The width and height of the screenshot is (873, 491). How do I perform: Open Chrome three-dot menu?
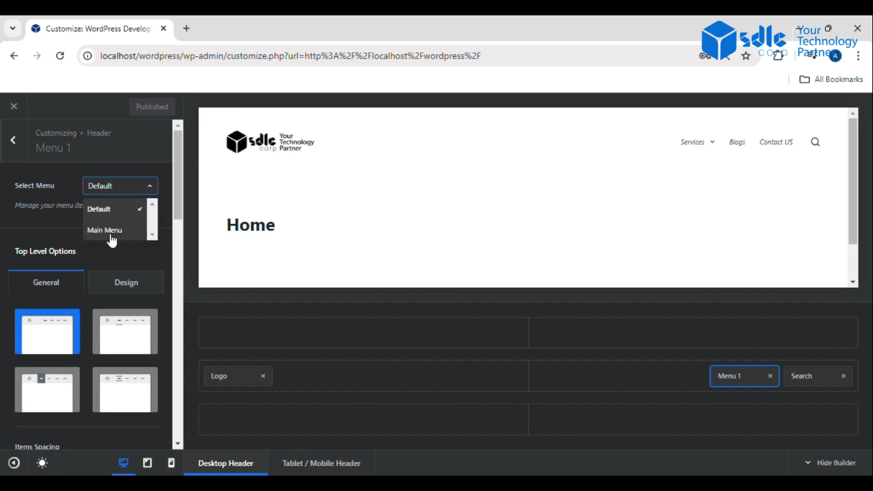point(858,56)
